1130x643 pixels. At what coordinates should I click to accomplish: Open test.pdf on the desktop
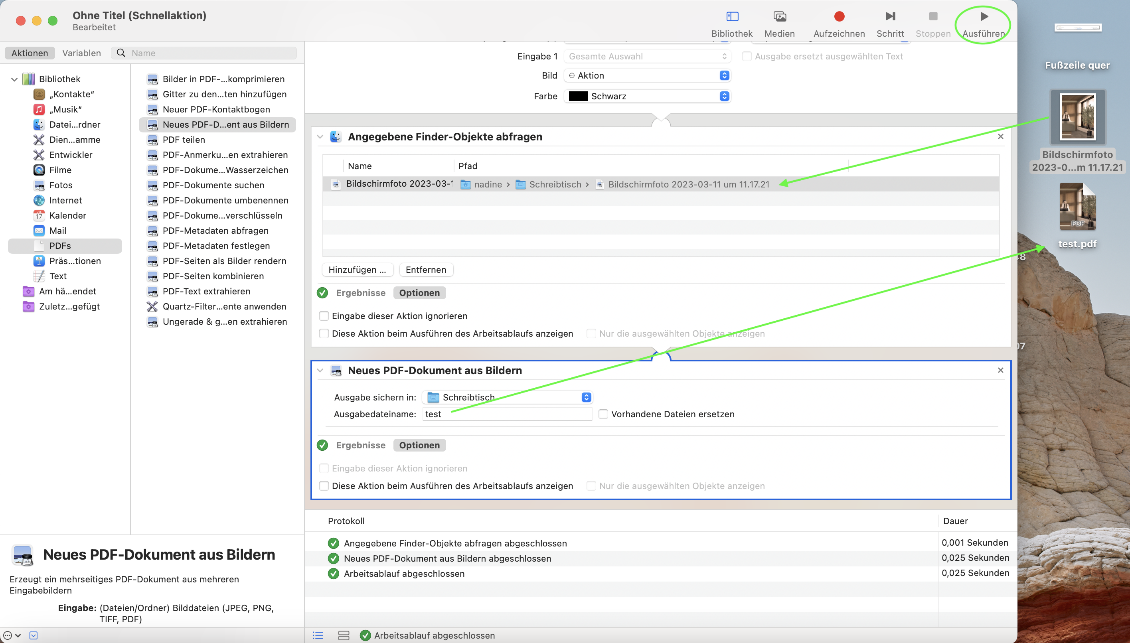[1077, 207]
